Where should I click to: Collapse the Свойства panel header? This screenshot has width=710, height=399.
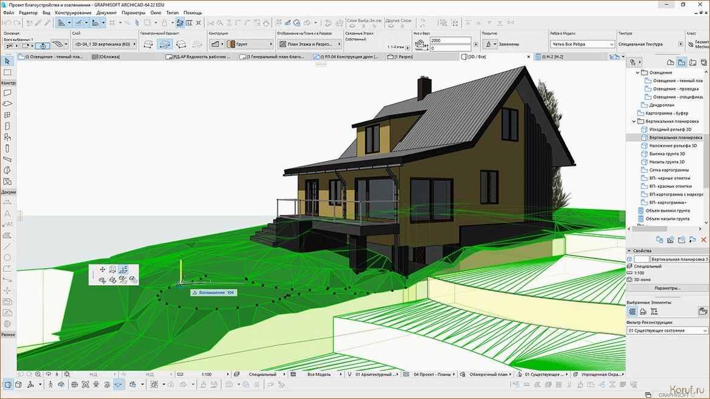click(x=629, y=251)
